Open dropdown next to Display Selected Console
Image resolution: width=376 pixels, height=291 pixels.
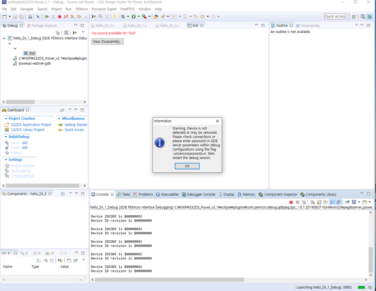pos(359,202)
